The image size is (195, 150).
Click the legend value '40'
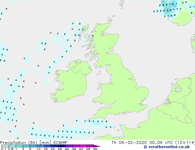[81, 149]
